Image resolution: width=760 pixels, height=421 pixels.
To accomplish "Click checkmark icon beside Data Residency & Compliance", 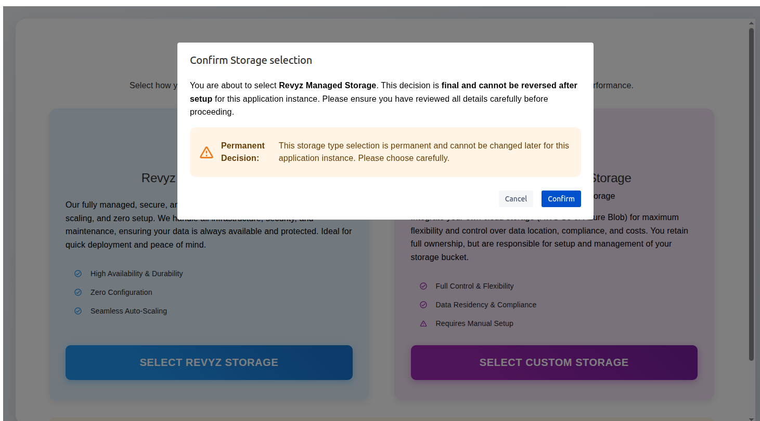I will click(423, 305).
